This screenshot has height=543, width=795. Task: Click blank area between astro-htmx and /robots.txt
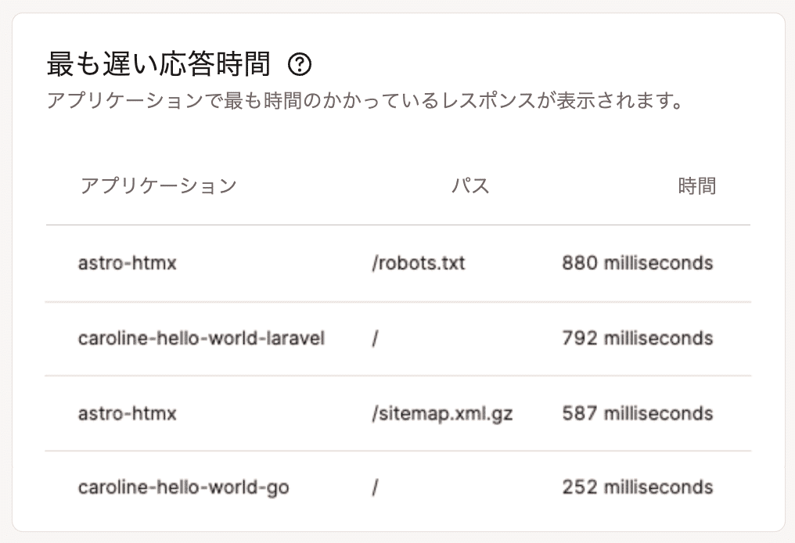pyautogui.click(x=274, y=263)
